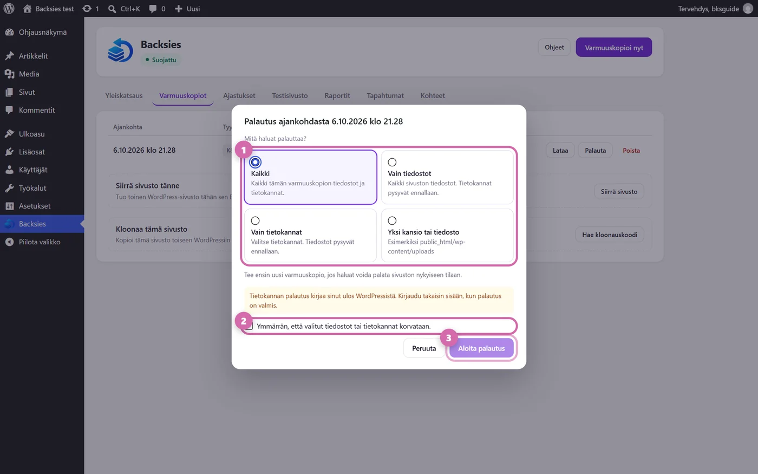Open the WordPress logo menu

point(9,9)
